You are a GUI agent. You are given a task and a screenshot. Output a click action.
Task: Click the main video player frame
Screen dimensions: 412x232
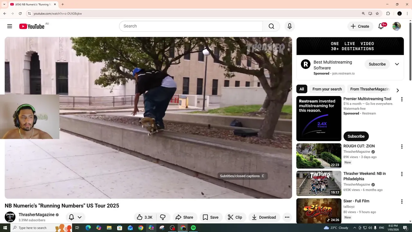pos(148,118)
